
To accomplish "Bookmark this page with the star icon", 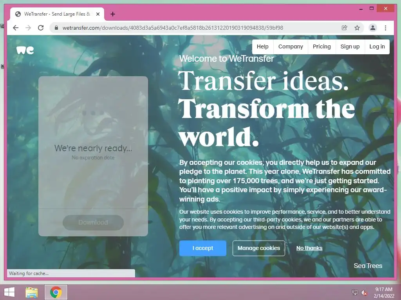I will [x=357, y=28].
